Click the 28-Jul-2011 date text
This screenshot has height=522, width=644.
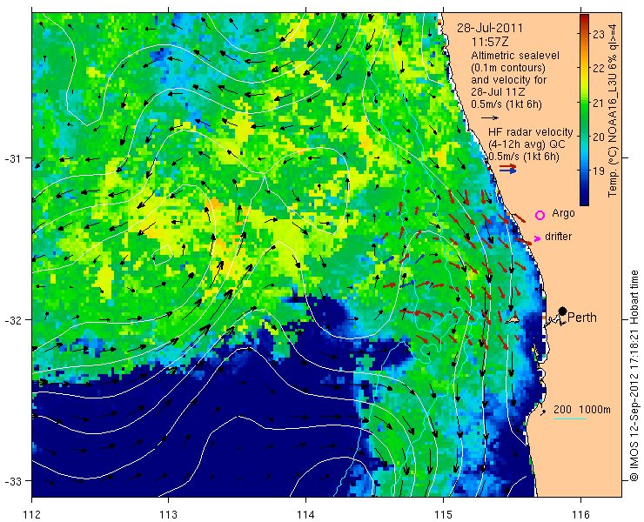(x=490, y=29)
